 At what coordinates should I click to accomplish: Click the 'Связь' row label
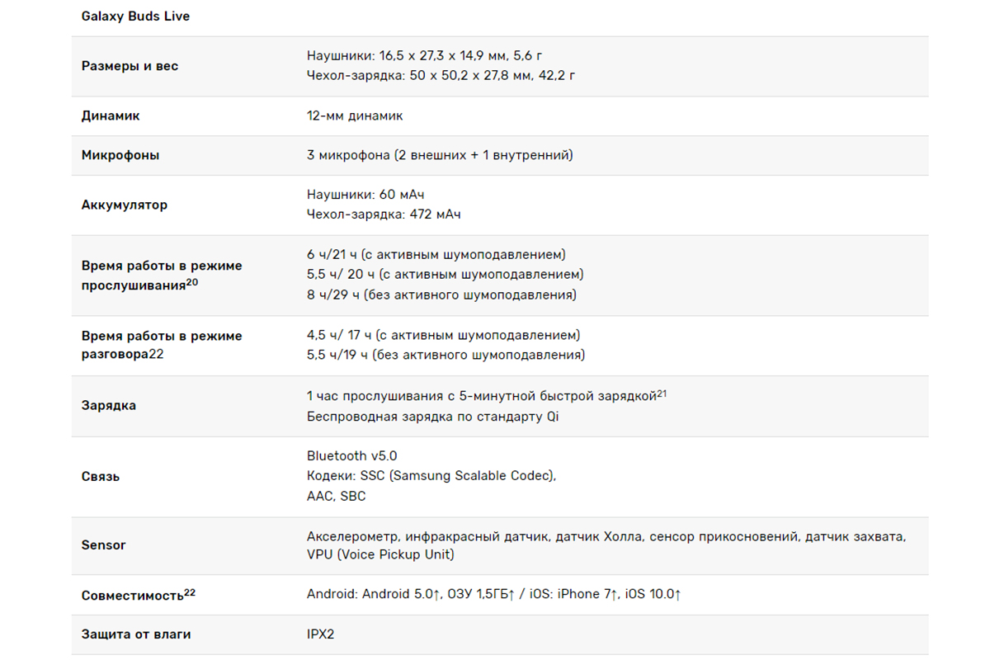(x=101, y=477)
